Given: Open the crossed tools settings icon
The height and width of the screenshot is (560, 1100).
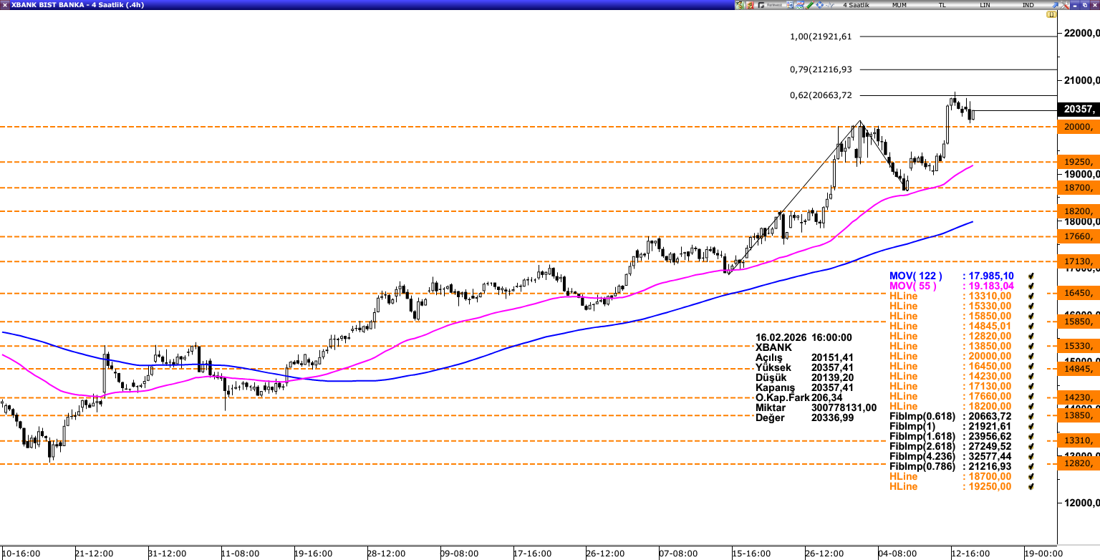Looking at the screenshot, I should (1064, 5).
